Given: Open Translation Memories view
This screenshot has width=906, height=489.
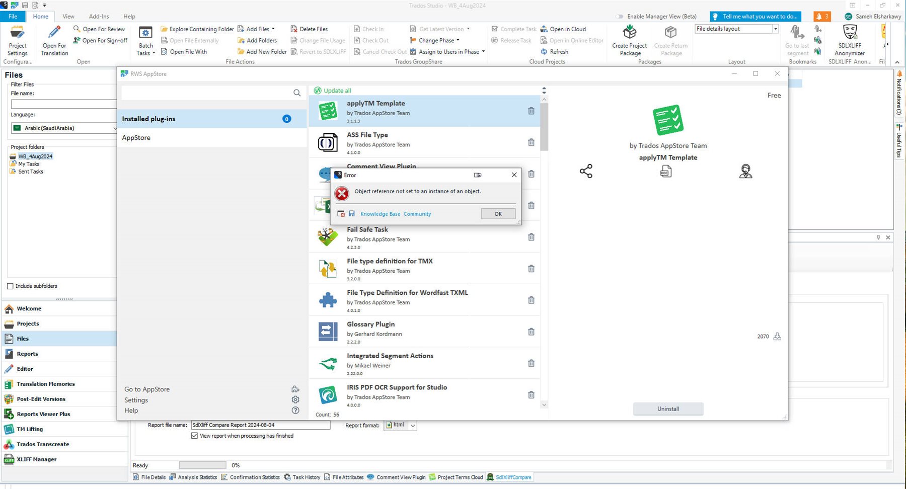Looking at the screenshot, I should [x=59, y=384].
